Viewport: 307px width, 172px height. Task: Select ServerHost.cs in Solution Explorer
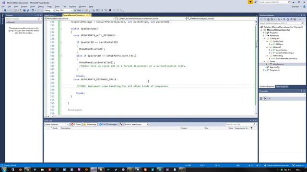(x=281, y=50)
